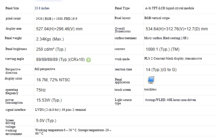Click the 'full perspective' value

pyautogui.click(x=45, y=69)
